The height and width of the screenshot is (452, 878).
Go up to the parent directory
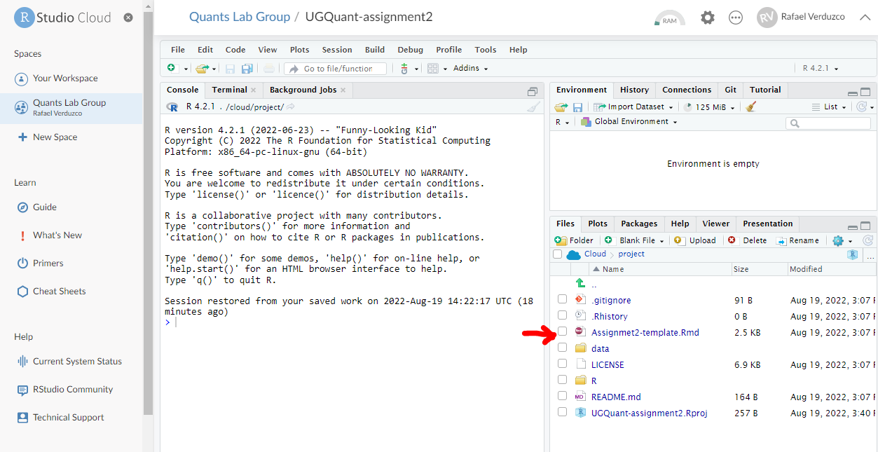coord(580,284)
